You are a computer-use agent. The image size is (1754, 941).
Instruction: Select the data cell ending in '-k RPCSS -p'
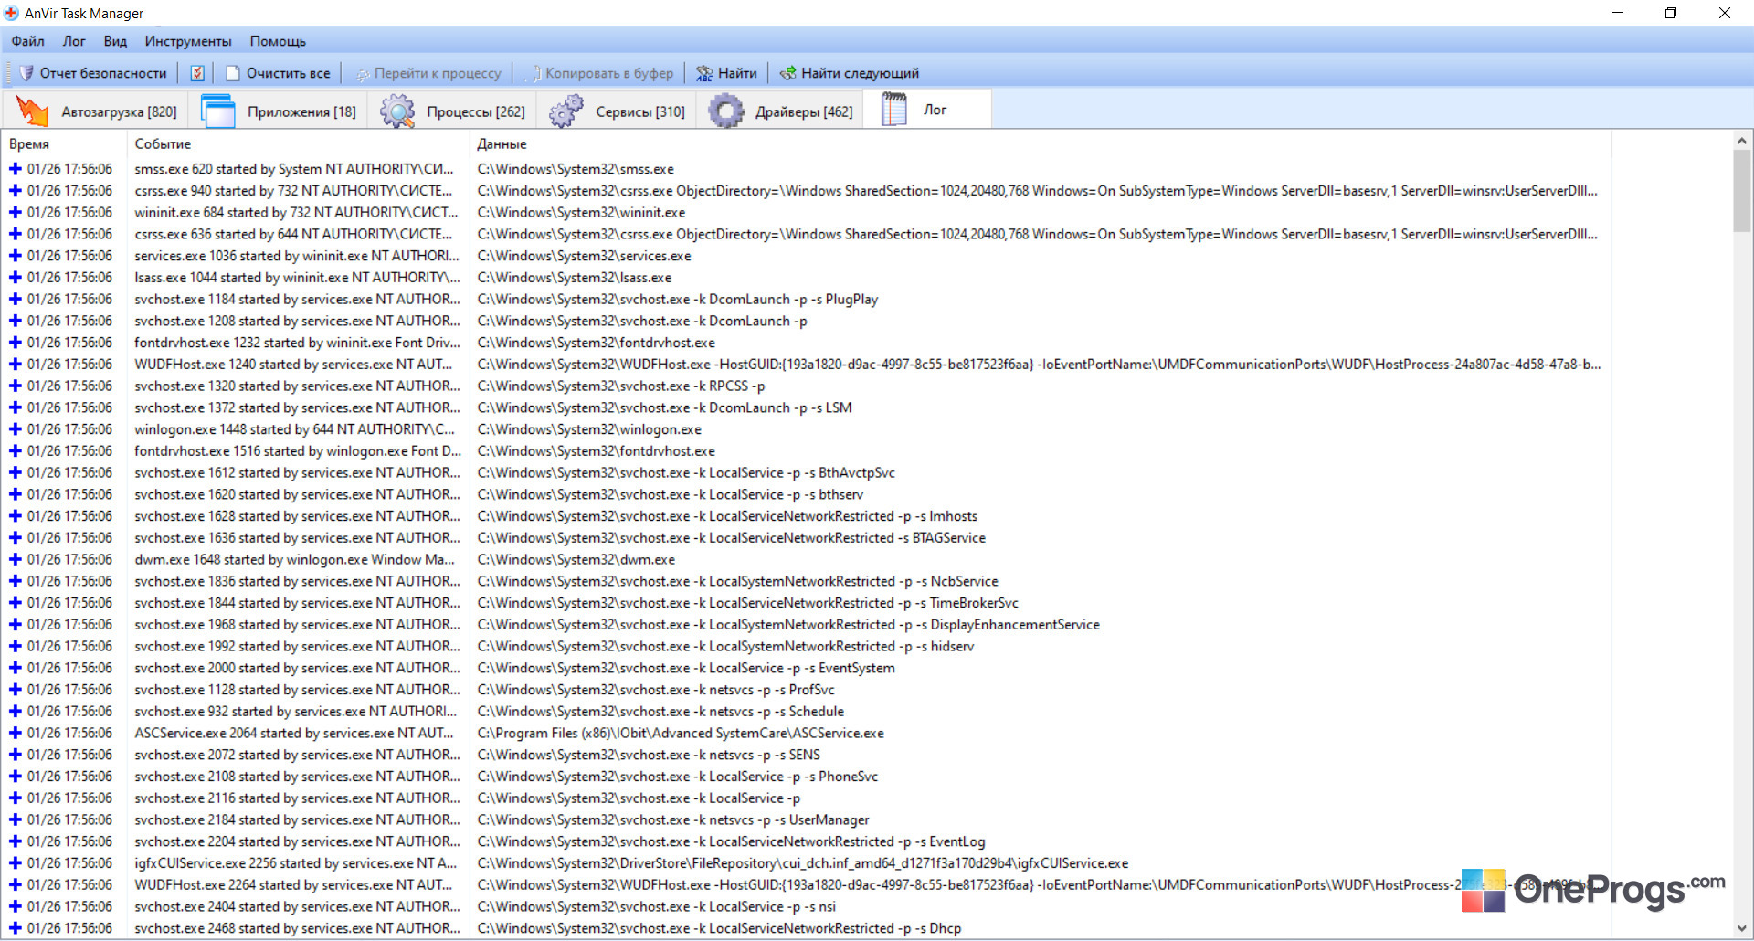(621, 386)
